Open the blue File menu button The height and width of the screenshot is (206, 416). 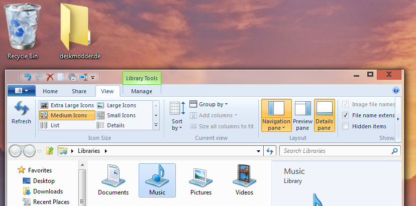tap(22, 91)
